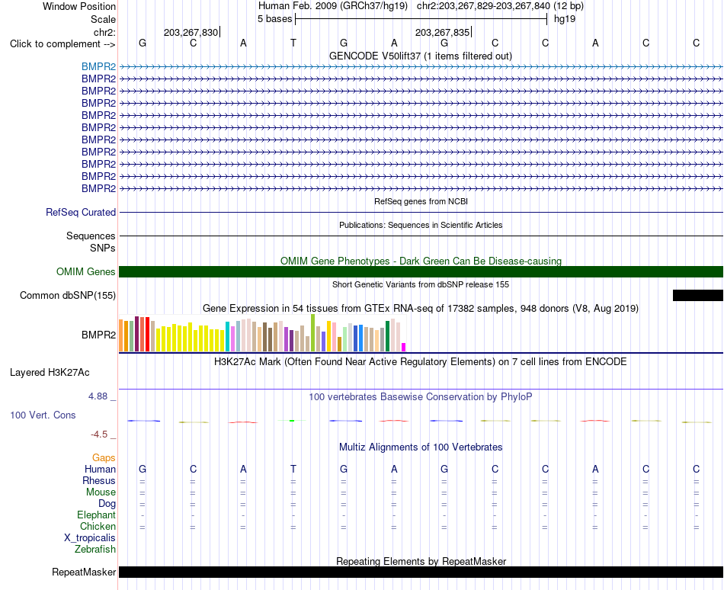Click the 4.88 PhyloP upper scale value

coord(98,396)
